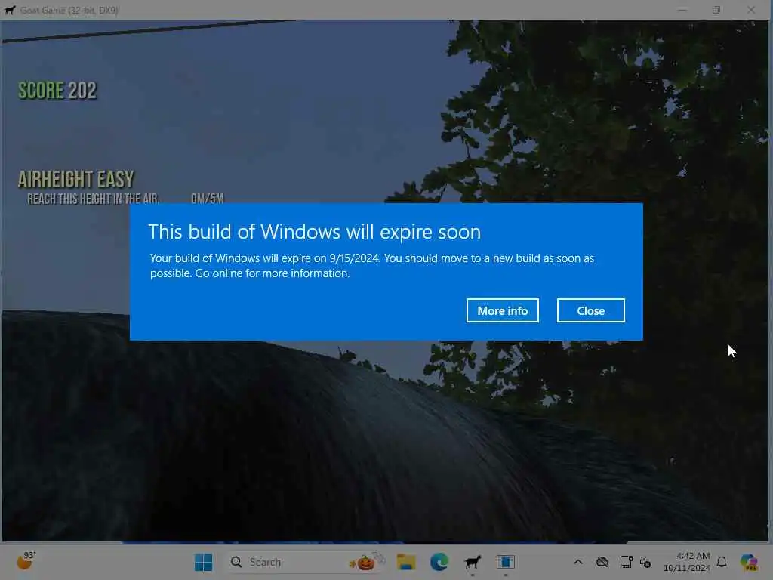Launch Microsoft Edge from the taskbar
The width and height of the screenshot is (773, 580).
[439, 562]
